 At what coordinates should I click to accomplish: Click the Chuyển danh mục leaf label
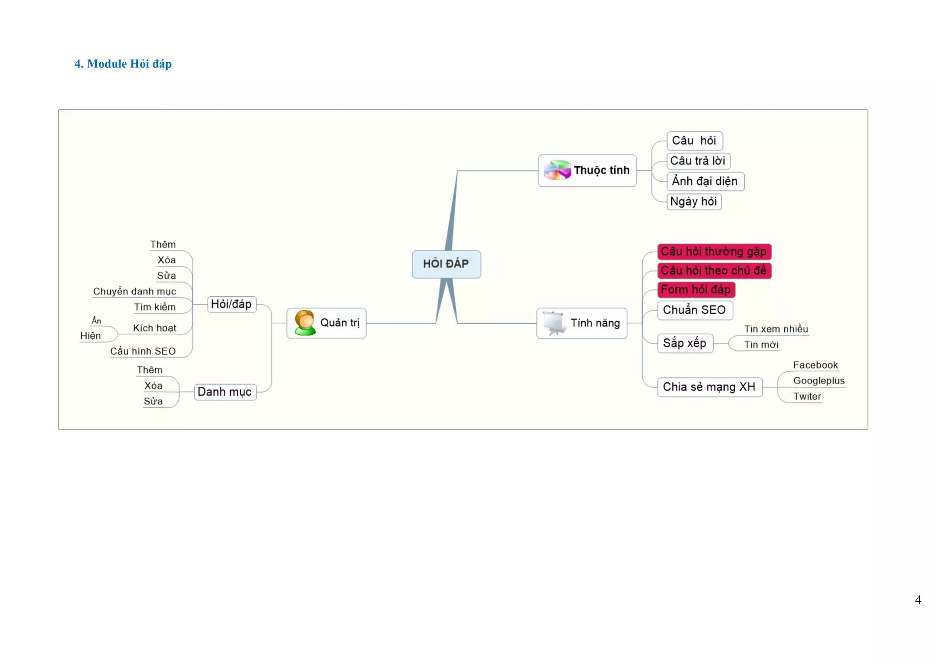[x=135, y=292]
